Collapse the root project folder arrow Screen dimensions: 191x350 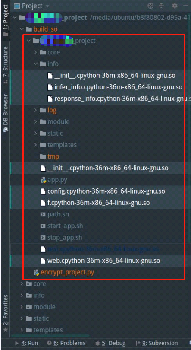15,17
